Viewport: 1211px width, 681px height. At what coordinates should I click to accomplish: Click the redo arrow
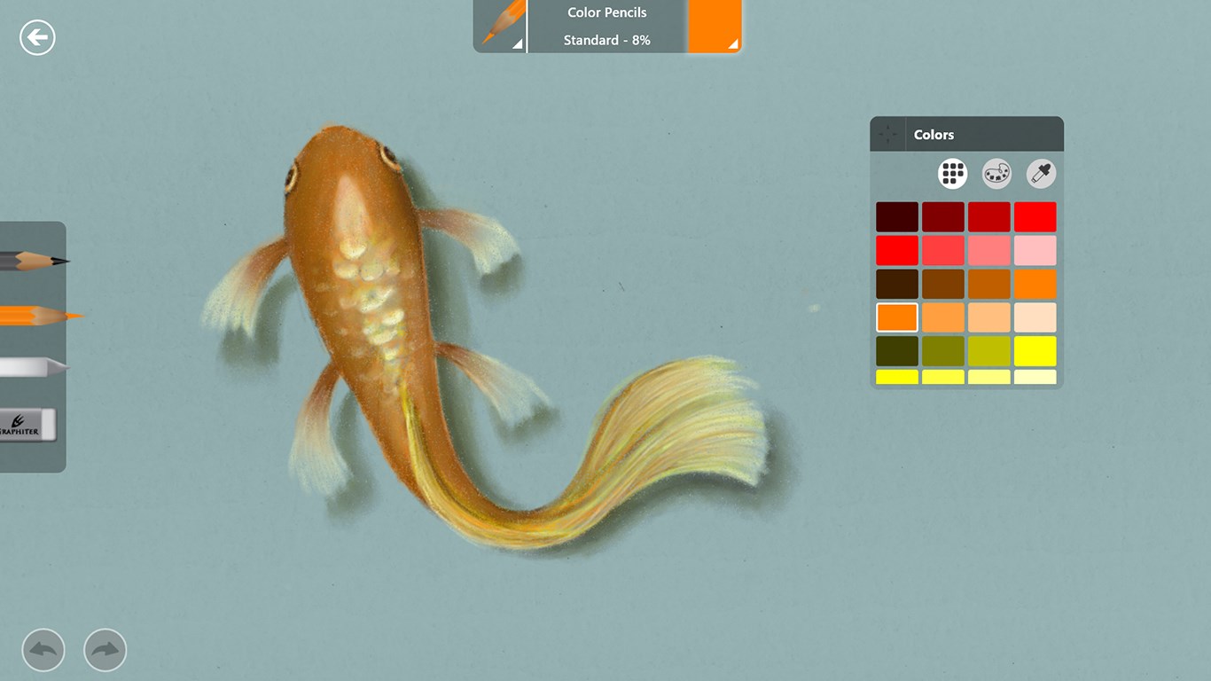[x=104, y=650]
